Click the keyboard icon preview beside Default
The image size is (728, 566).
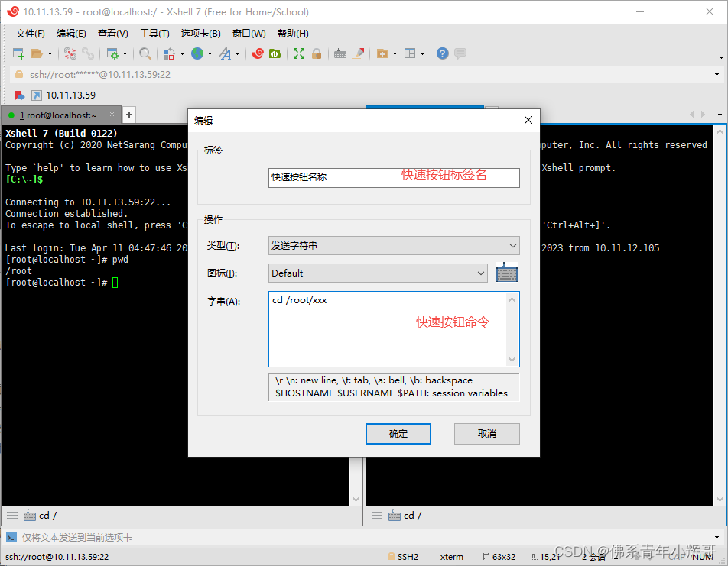click(507, 273)
